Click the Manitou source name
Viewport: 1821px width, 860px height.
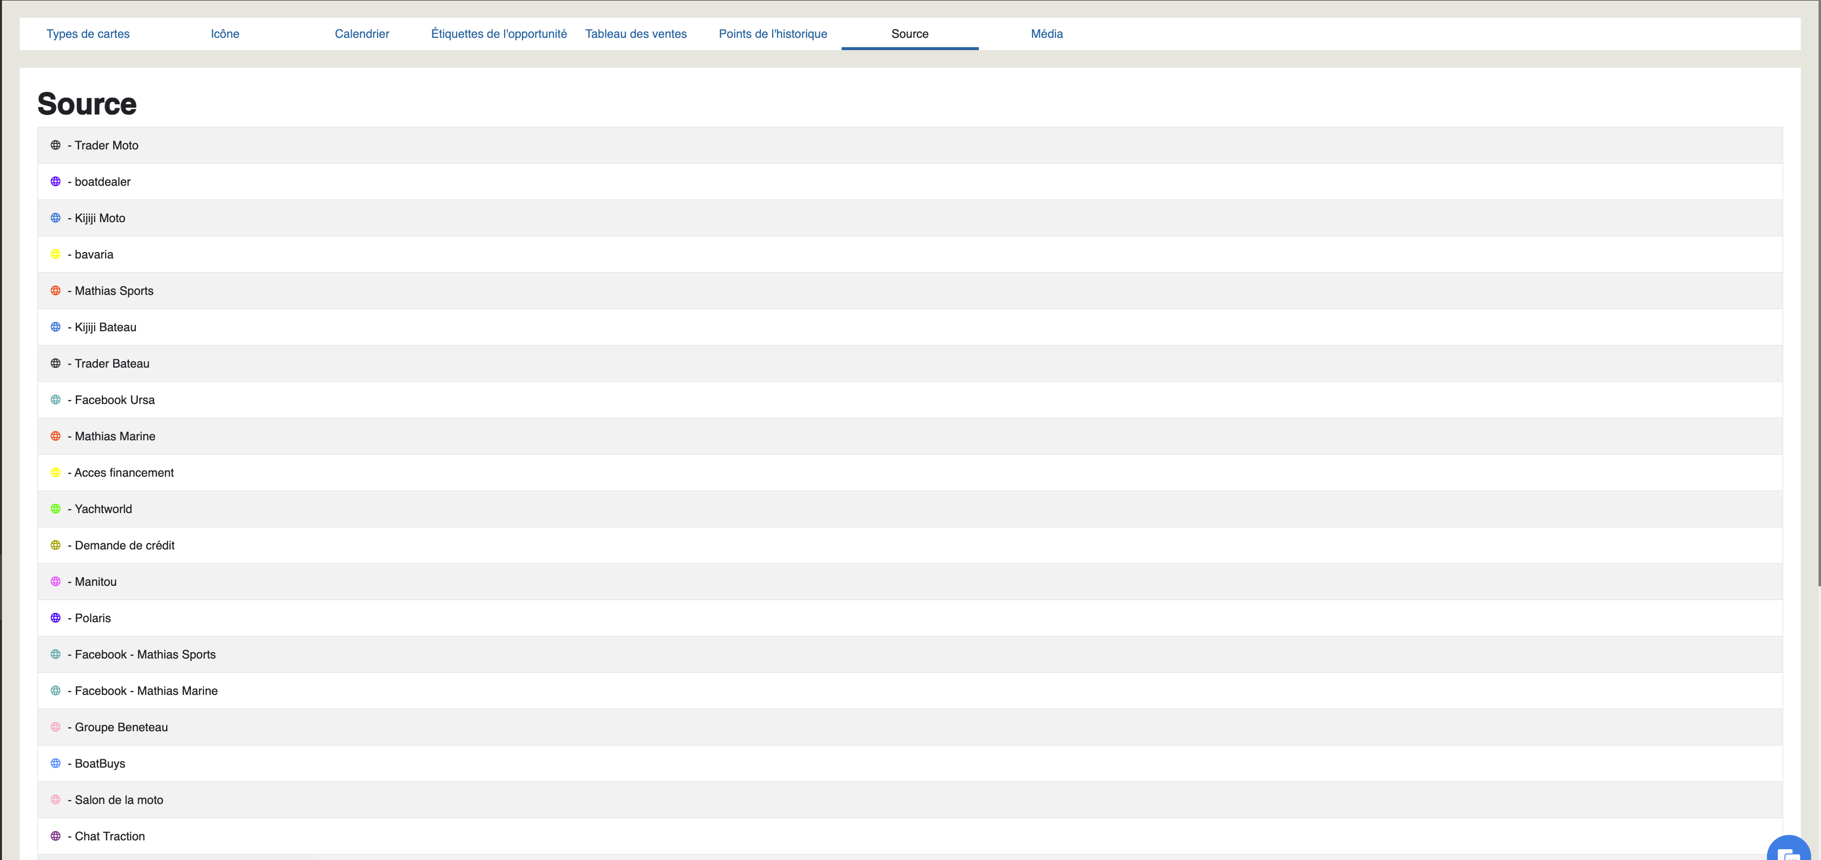coord(95,582)
